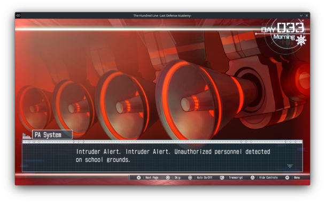Click the sun icon next to Morning

(x=301, y=40)
